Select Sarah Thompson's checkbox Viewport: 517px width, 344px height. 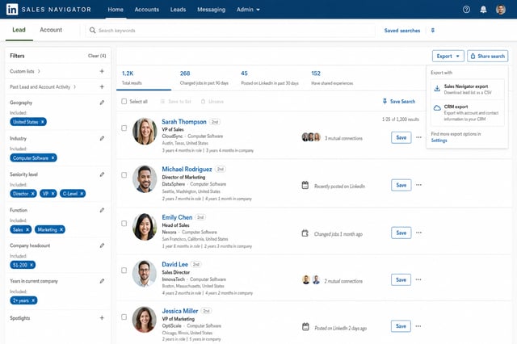tap(124, 128)
